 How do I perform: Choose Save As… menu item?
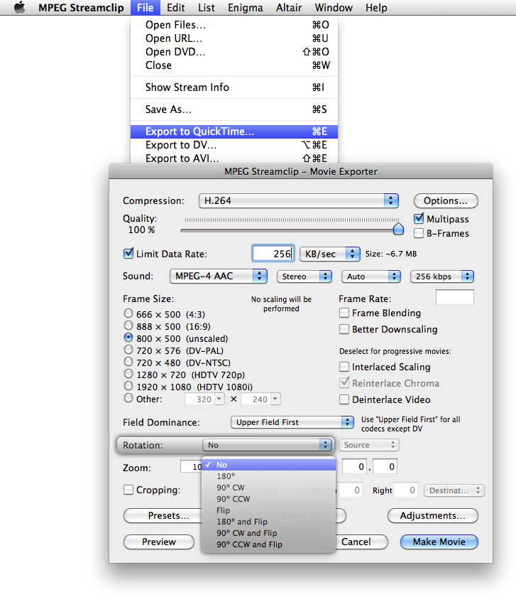(x=234, y=109)
